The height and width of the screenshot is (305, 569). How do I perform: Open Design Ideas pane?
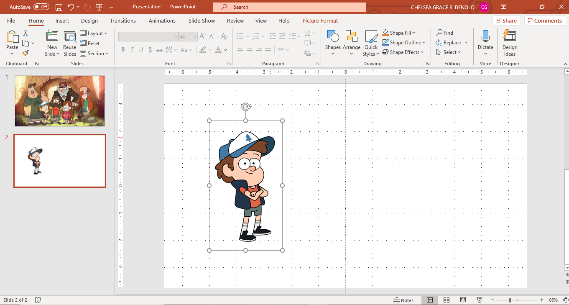click(x=510, y=43)
